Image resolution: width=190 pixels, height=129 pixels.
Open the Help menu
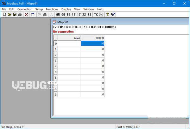point(100,9)
